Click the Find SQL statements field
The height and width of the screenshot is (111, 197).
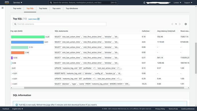[x=60, y=24]
